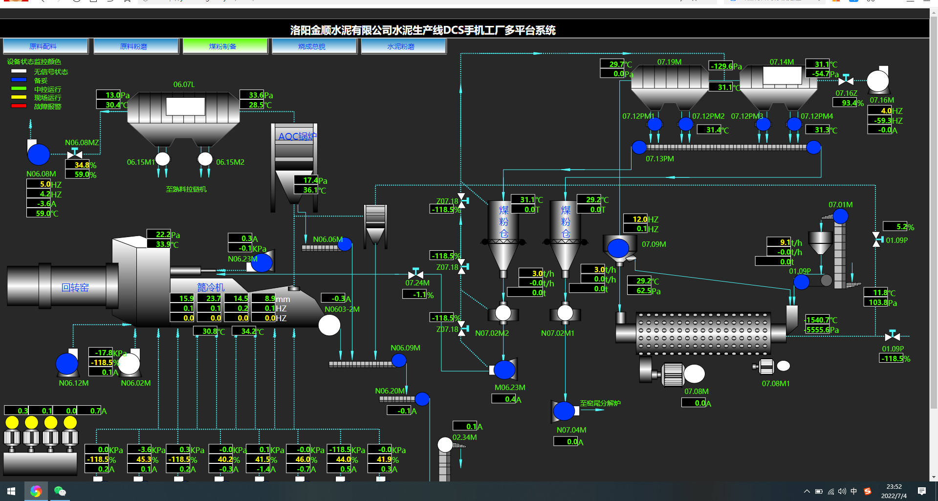Screen dimensions: 938x501
Task: Click the N07.04M blue fan
Action: (564, 411)
